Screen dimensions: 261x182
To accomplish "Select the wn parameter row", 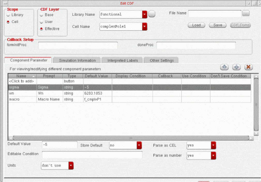I will [x=22, y=93].
